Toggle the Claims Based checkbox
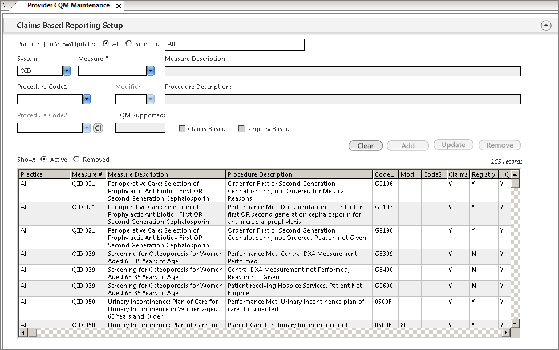 pos(182,128)
